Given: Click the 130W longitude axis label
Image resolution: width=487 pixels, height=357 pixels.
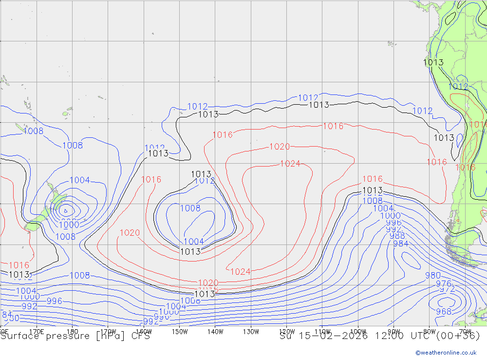Looking at the screenshot, I should point(251,332).
